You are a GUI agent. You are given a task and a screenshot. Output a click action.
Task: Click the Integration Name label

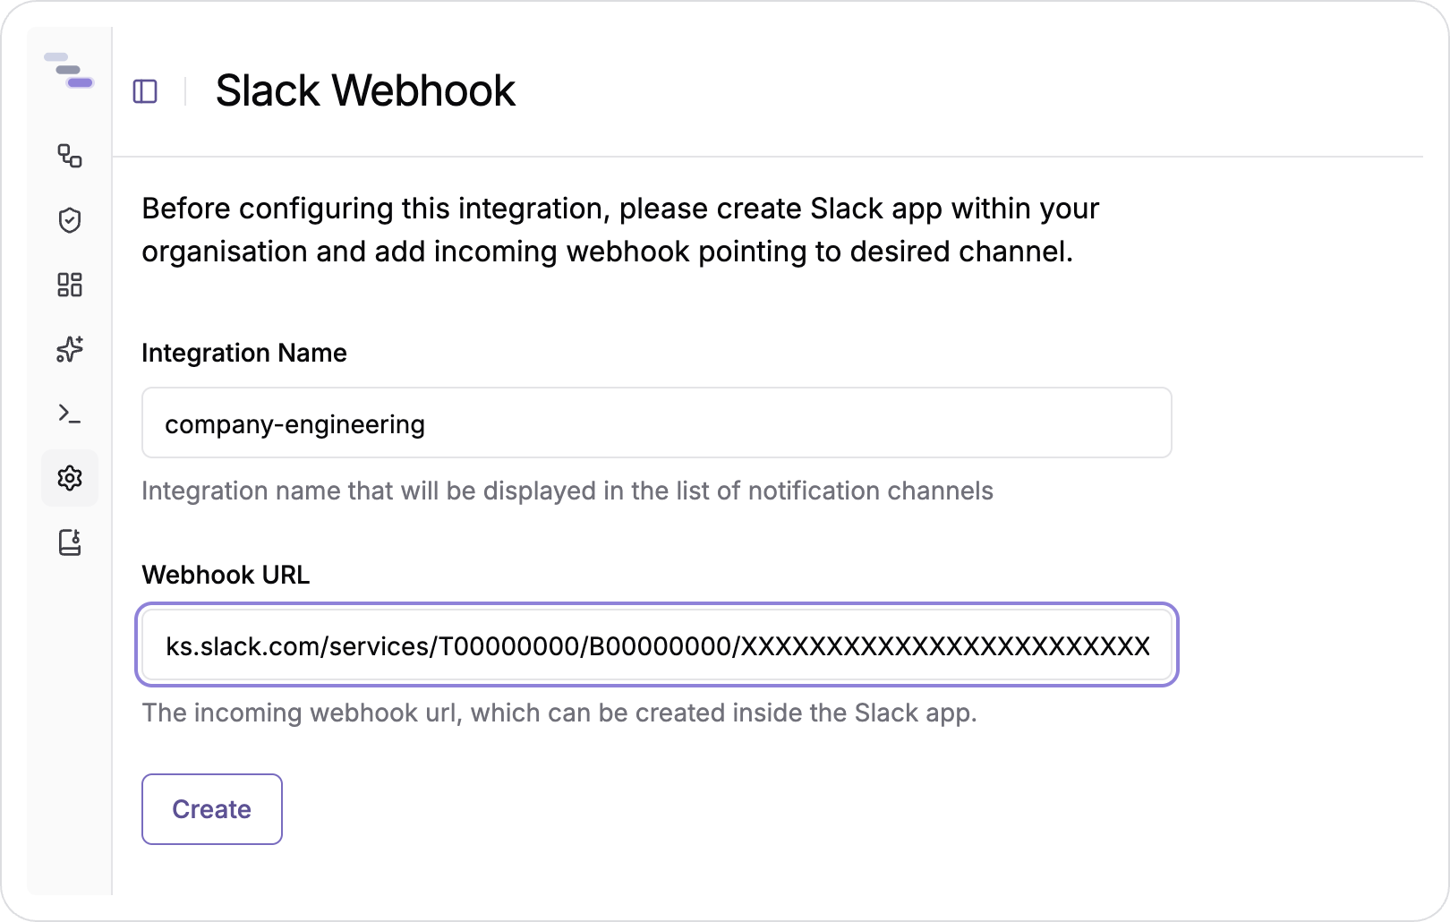pyautogui.click(x=244, y=353)
